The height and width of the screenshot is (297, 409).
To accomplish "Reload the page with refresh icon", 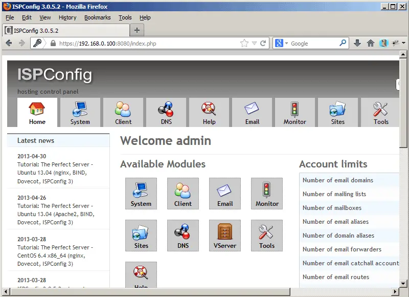I will [263, 43].
